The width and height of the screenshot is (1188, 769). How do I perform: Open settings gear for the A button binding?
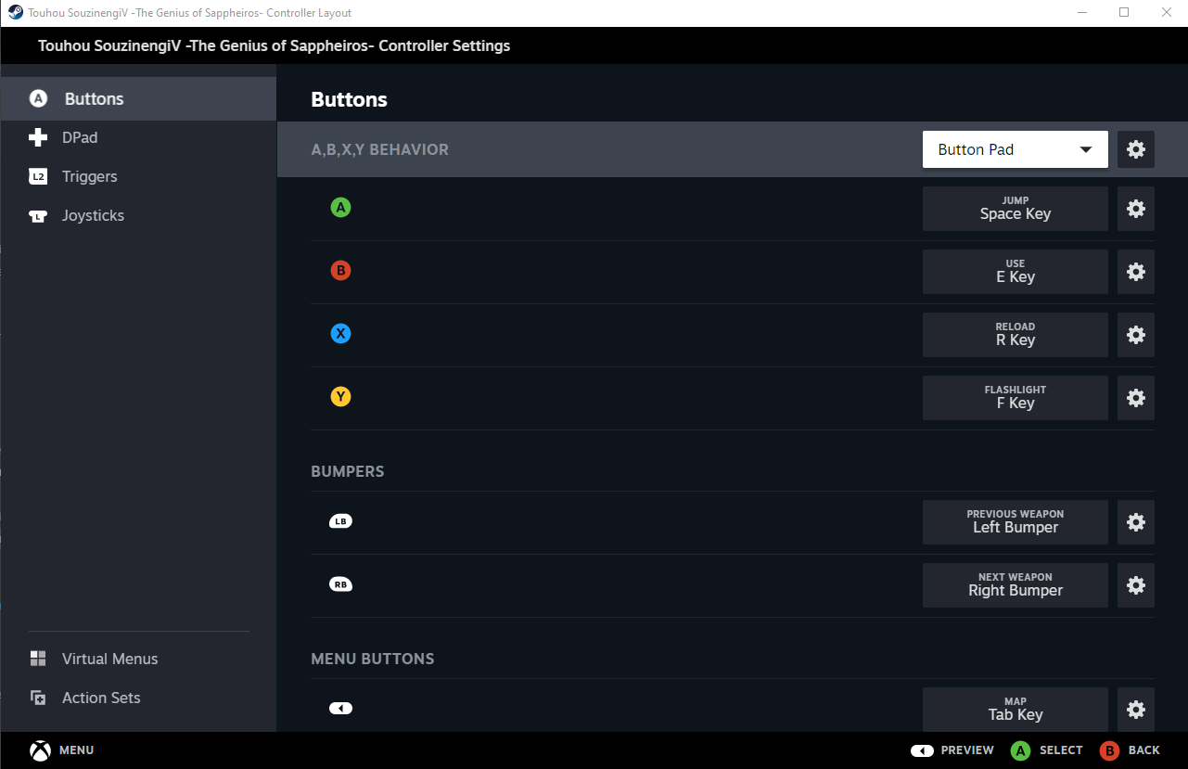point(1136,209)
